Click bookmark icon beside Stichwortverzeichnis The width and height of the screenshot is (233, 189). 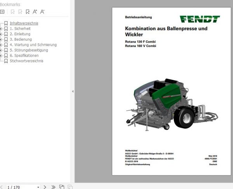6,61
